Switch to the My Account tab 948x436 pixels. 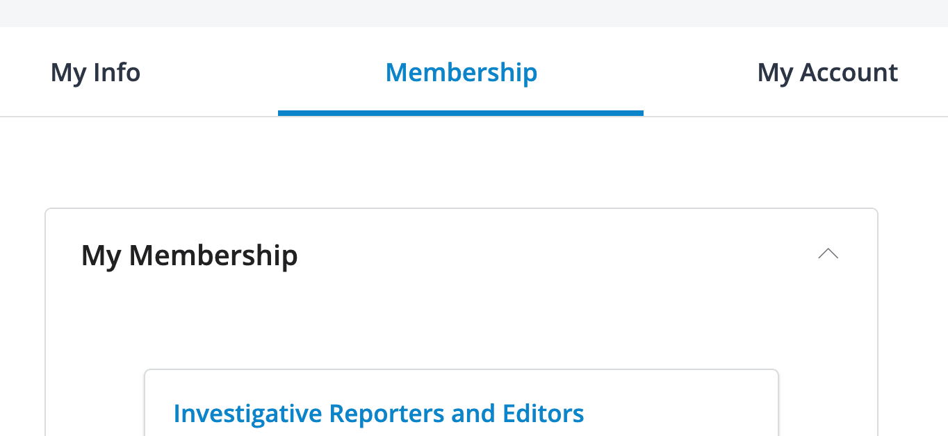point(827,72)
